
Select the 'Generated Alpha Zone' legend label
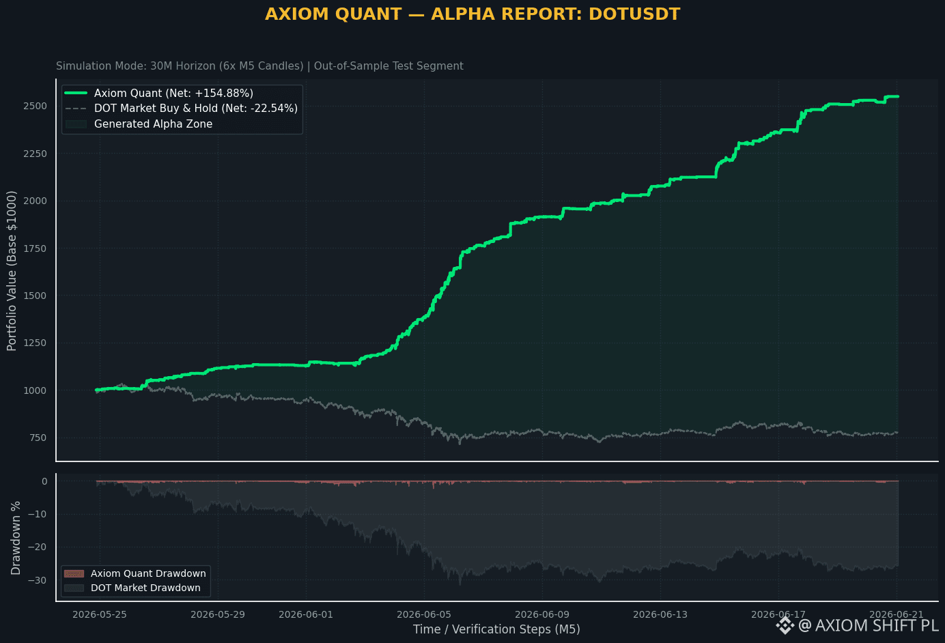point(153,124)
